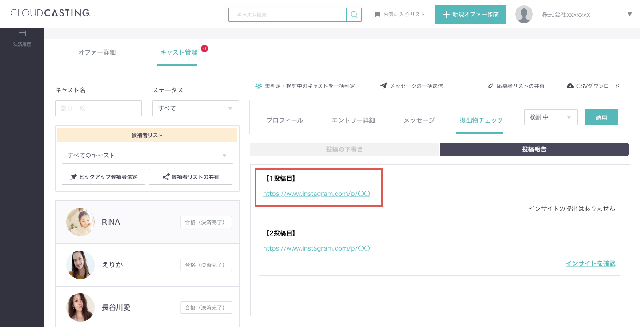Switch to オファー詳細 tab

click(x=97, y=52)
